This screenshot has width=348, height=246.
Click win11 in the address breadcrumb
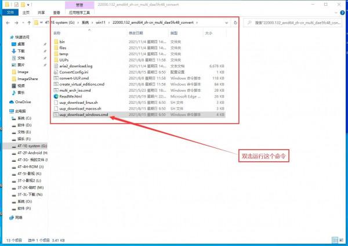point(101,23)
